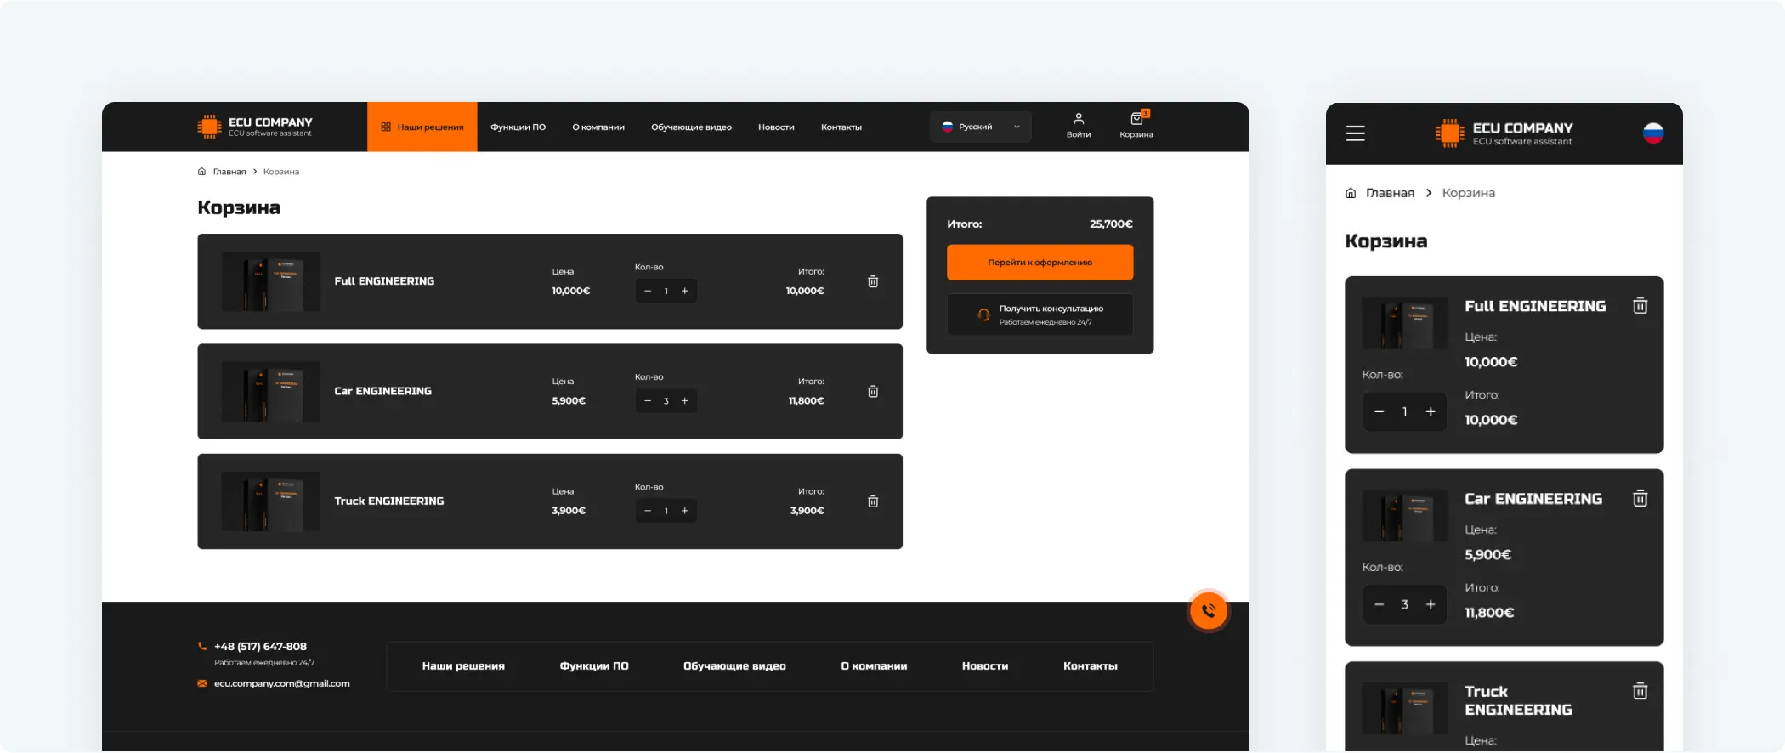Increase Car ENGINEERING quantity on desktop
Screen dimensions: 1785x753
click(685, 401)
